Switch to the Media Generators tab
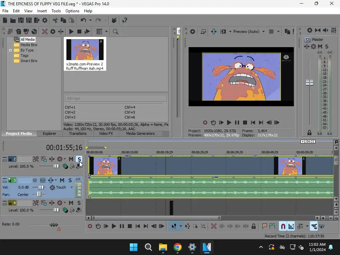The image size is (340, 255). [140, 133]
